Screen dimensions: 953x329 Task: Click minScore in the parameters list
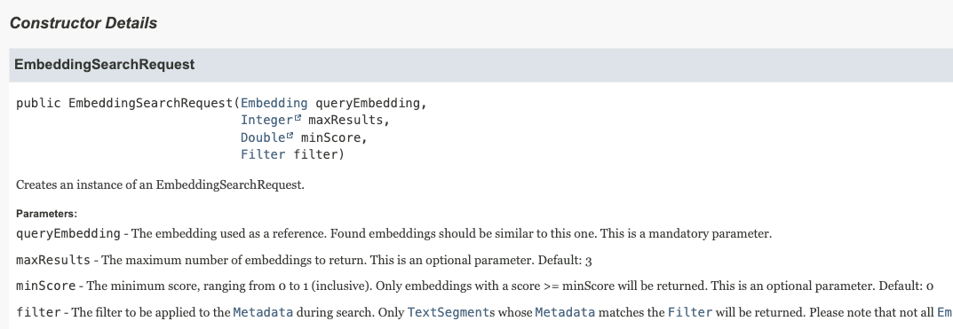point(45,286)
